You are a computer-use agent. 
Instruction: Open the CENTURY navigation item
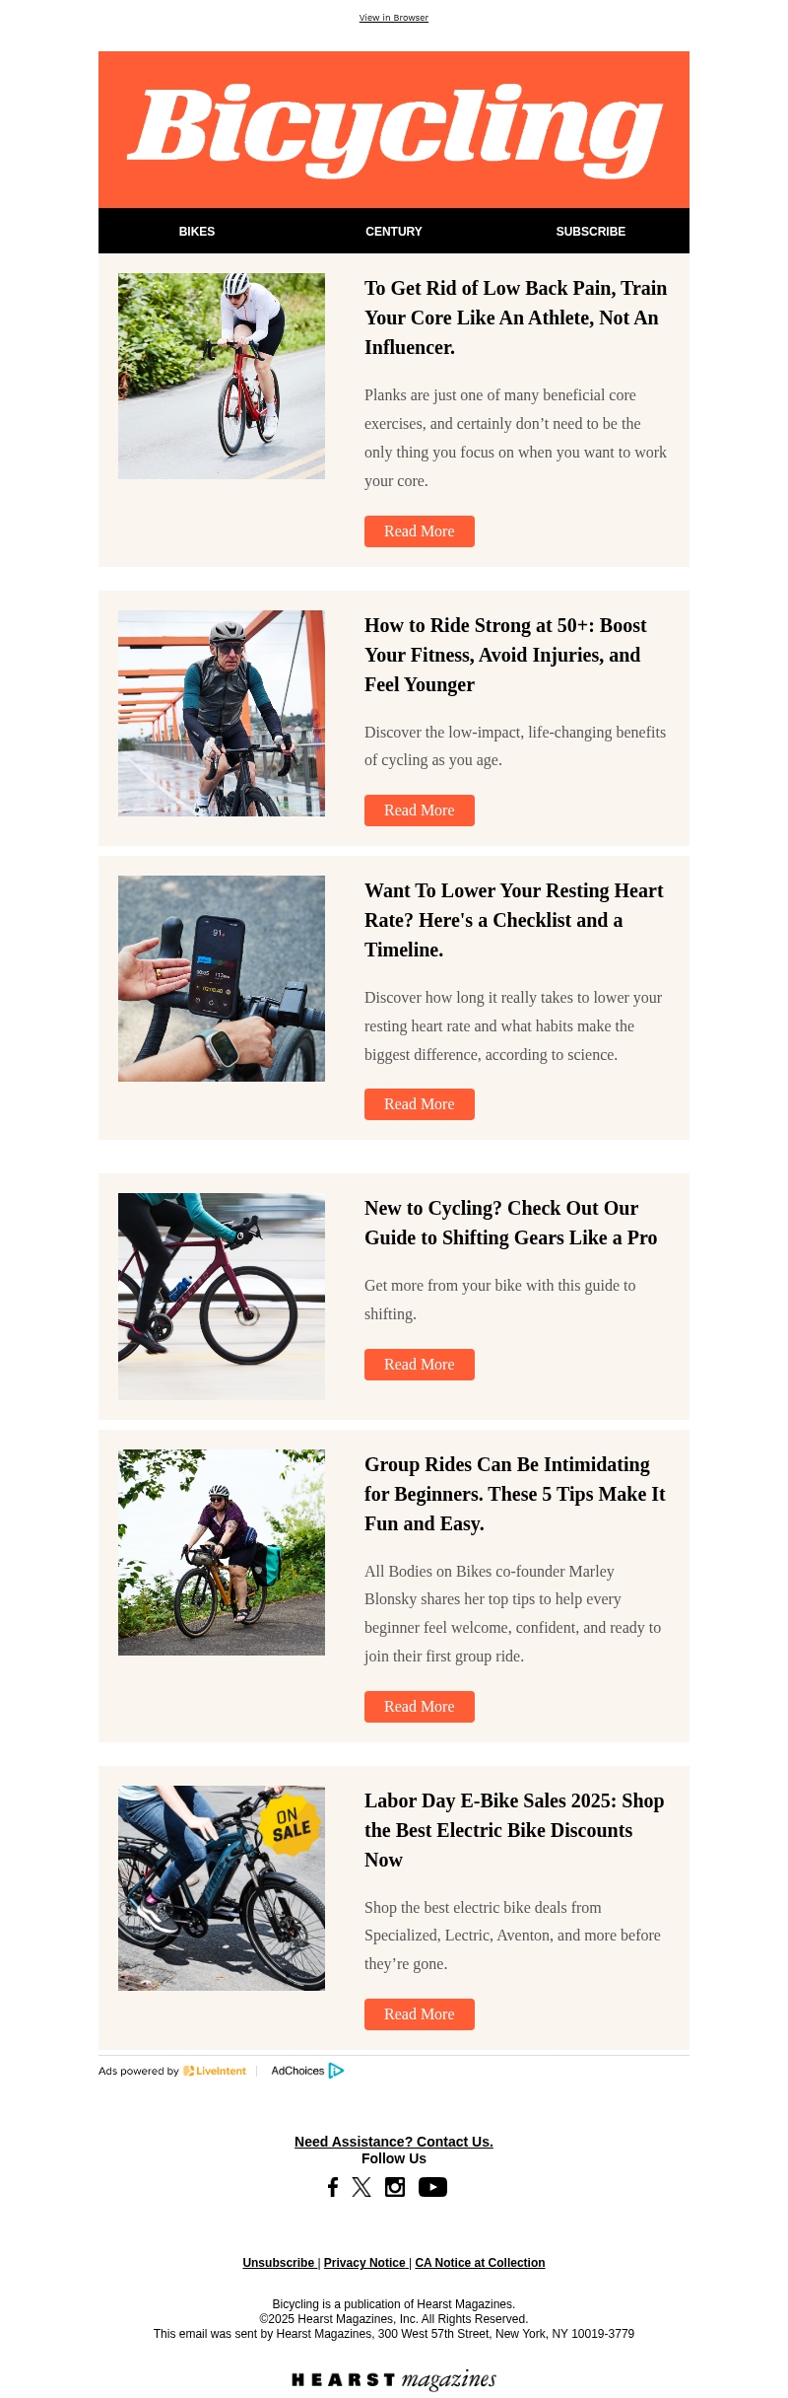pos(394,232)
